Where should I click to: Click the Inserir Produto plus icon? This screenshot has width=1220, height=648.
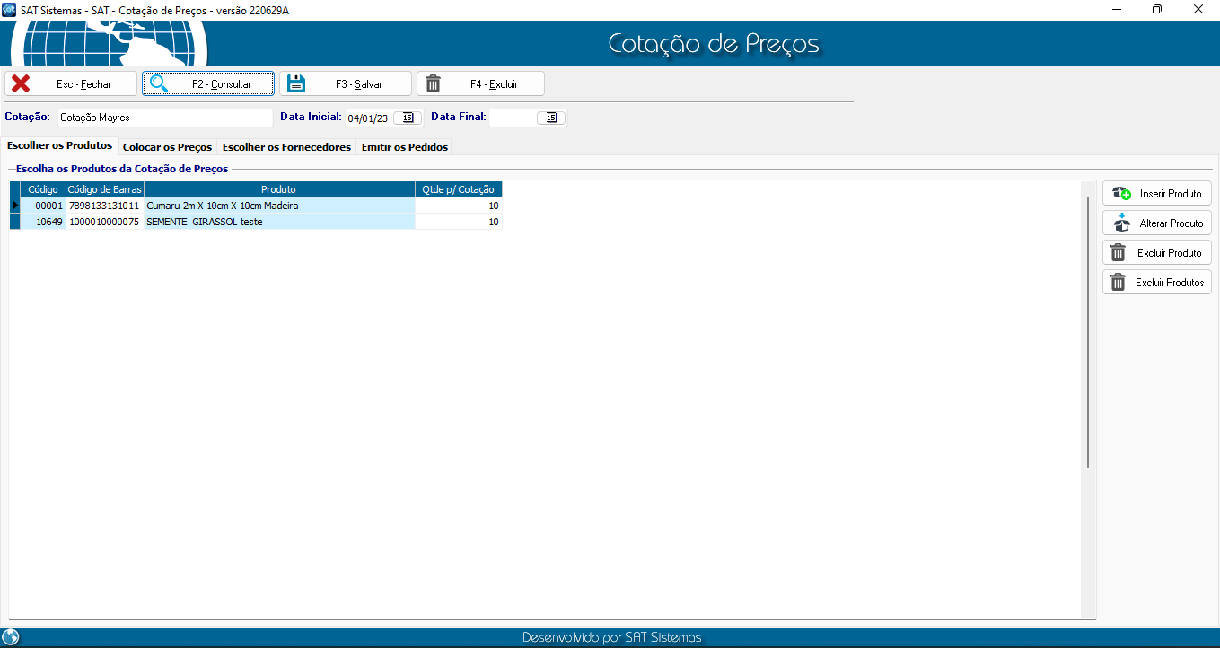coord(1121,194)
